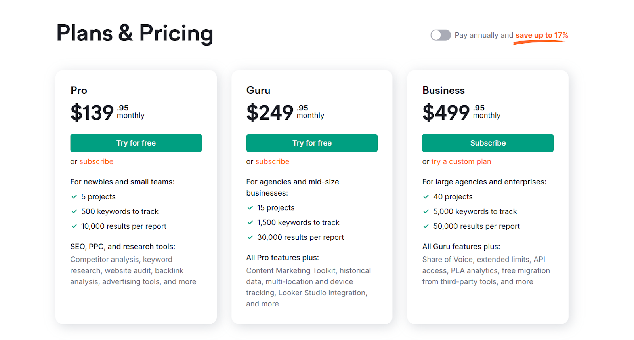
Task: Toggle the Pay annually switch
Action: point(441,35)
